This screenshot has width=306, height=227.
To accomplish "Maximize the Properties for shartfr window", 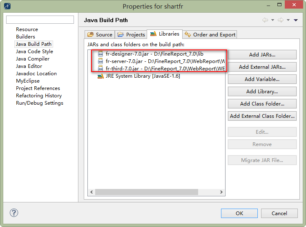I will (x=279, y=4).
